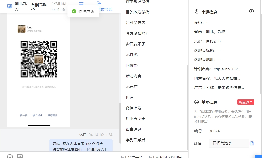Select the quick phrase 微信上发
The image size is (262, 158).
tap(133, 108)
